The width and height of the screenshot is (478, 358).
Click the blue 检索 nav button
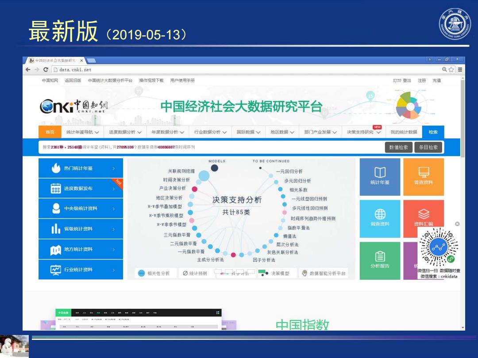[x=433, y=132]
